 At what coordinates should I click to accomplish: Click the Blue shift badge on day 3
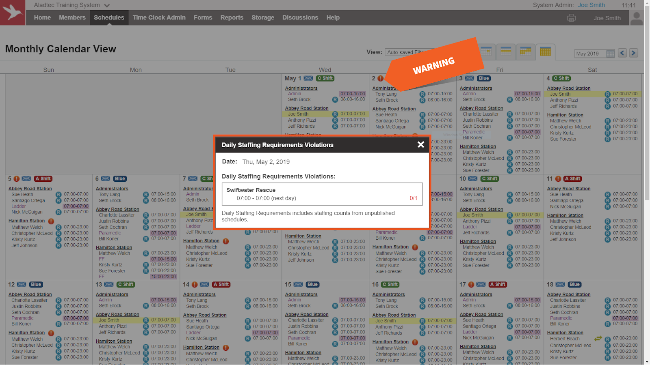484,78
